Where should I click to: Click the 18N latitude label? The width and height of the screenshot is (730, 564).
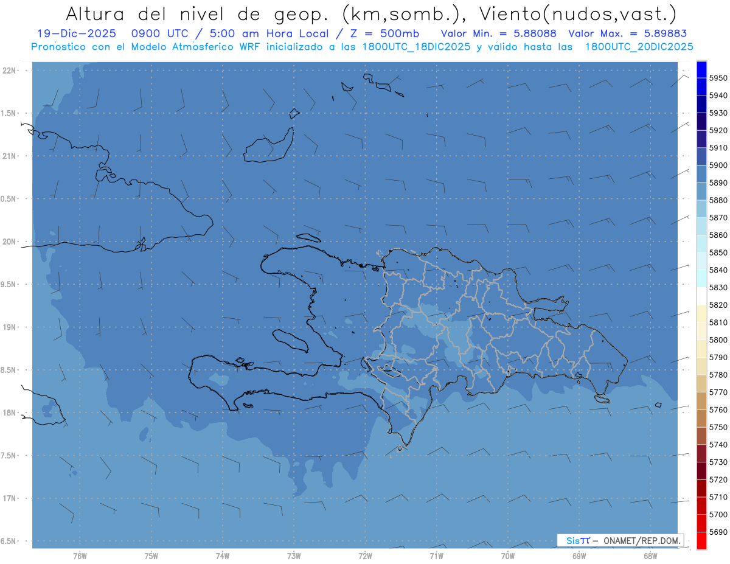tap(10, 413)
